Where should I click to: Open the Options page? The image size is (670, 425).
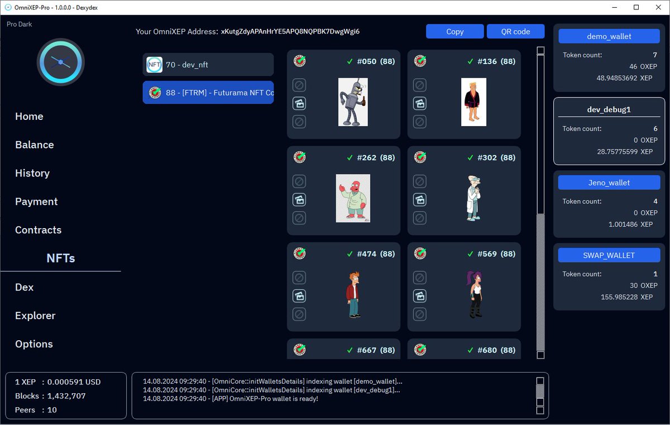tap(34, 344)
